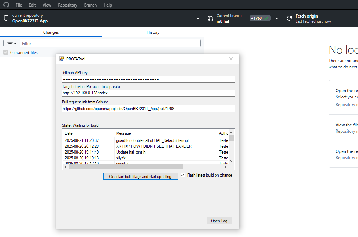Expand the Current branch dropdown

[277, 19]
